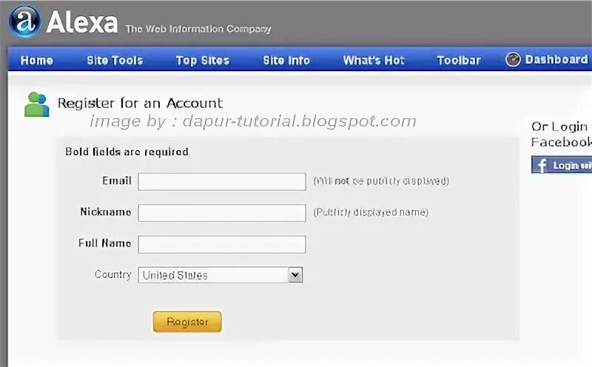Click the Full Name field label
This screenshot has width=592, height=367.
coord(104,243)
